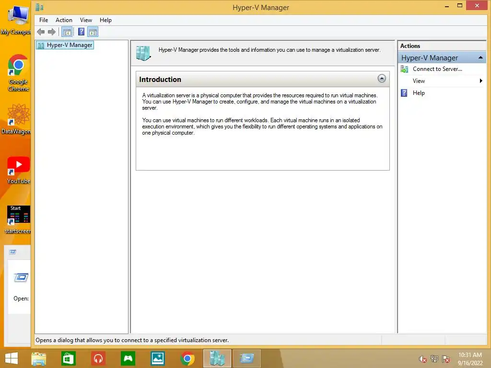
Task: Open the Help menu in the menu bar
Action: [x=105, y=20]
